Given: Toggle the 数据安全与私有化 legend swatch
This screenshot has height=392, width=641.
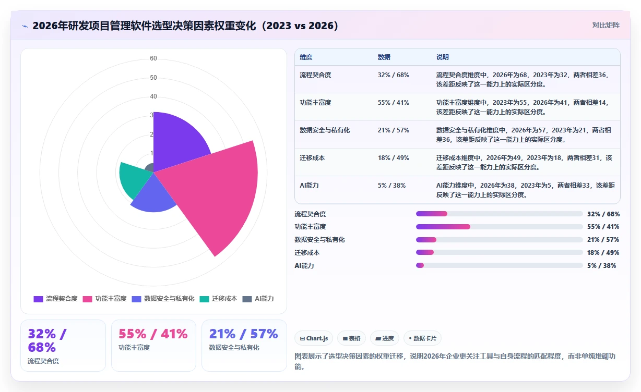Looking at the screenshot, I should (x=136, y=299).
